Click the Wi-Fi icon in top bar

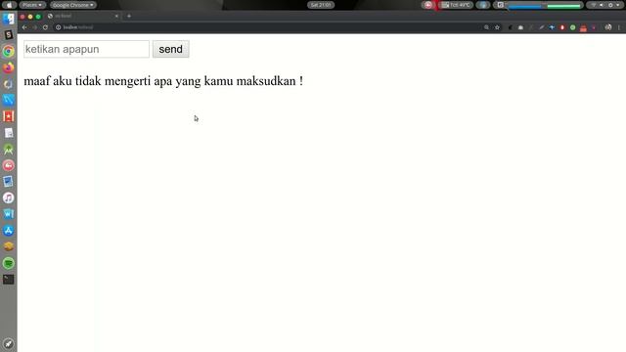(594, 5)
